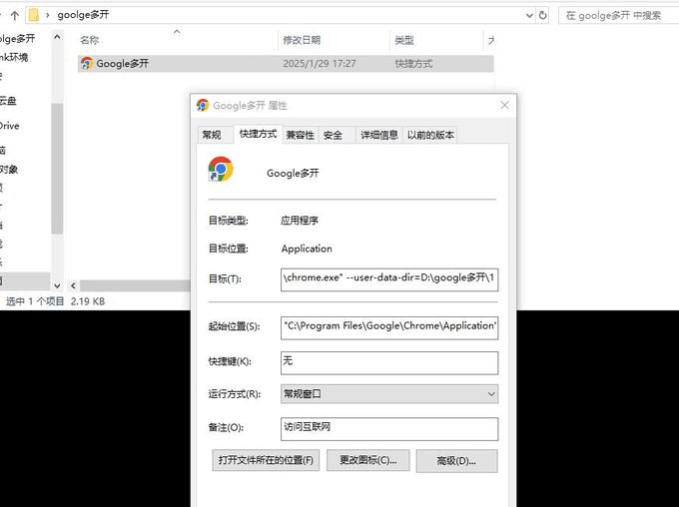
Task: Show the 详细信息 tab
Action: (378, 135)
